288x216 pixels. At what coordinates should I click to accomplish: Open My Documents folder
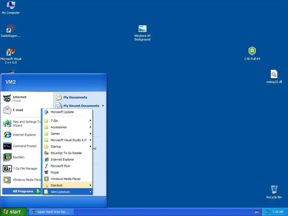pos(80,97)
